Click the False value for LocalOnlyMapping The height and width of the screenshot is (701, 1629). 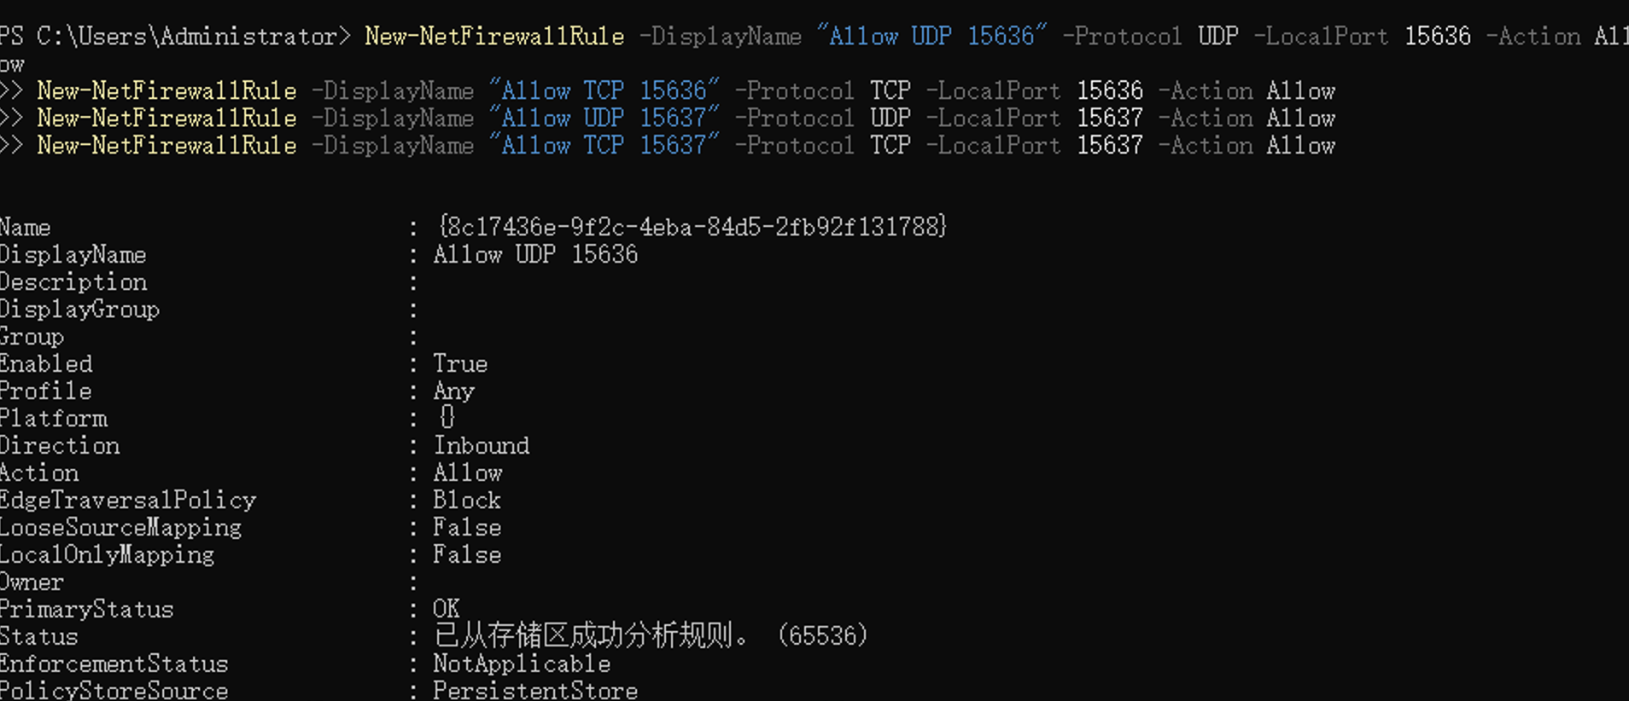point(467,554)
